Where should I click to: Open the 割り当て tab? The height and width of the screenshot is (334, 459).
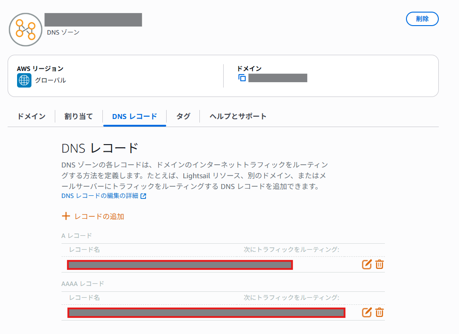(79, 116)
